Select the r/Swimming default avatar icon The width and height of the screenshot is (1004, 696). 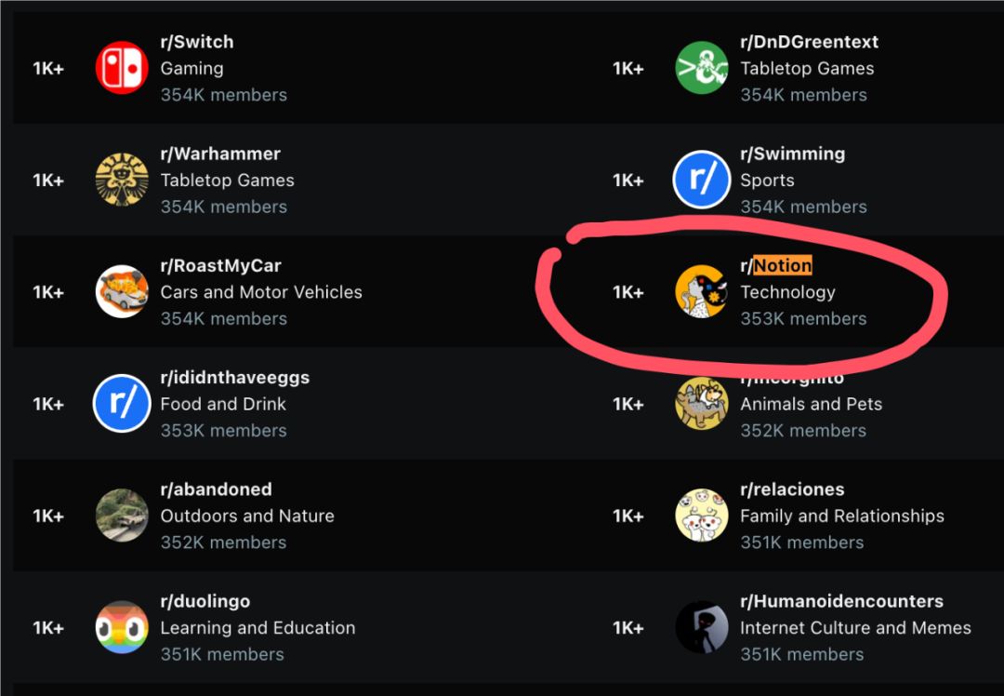pyautogui.click(x=701, y=180)
